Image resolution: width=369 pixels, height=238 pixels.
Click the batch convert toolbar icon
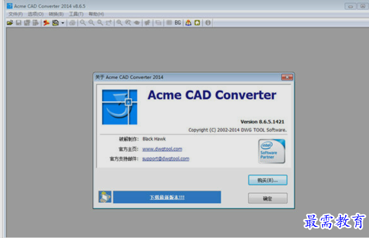tap(56, 23)
